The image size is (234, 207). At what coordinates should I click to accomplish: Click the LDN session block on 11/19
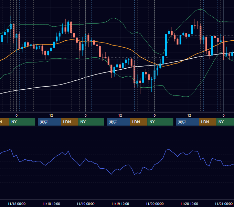pos(139,122)
